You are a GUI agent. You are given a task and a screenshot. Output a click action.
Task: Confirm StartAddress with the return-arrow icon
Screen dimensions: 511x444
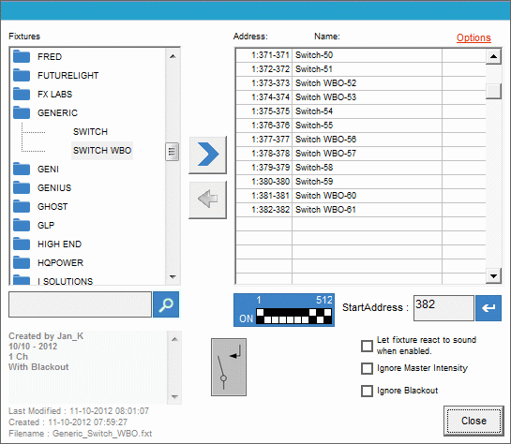pos(488,308)
